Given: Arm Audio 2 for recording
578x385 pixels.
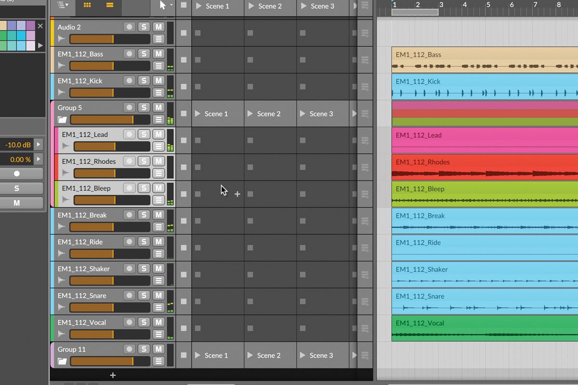Looking at the screenshot, I should [129, 27].
